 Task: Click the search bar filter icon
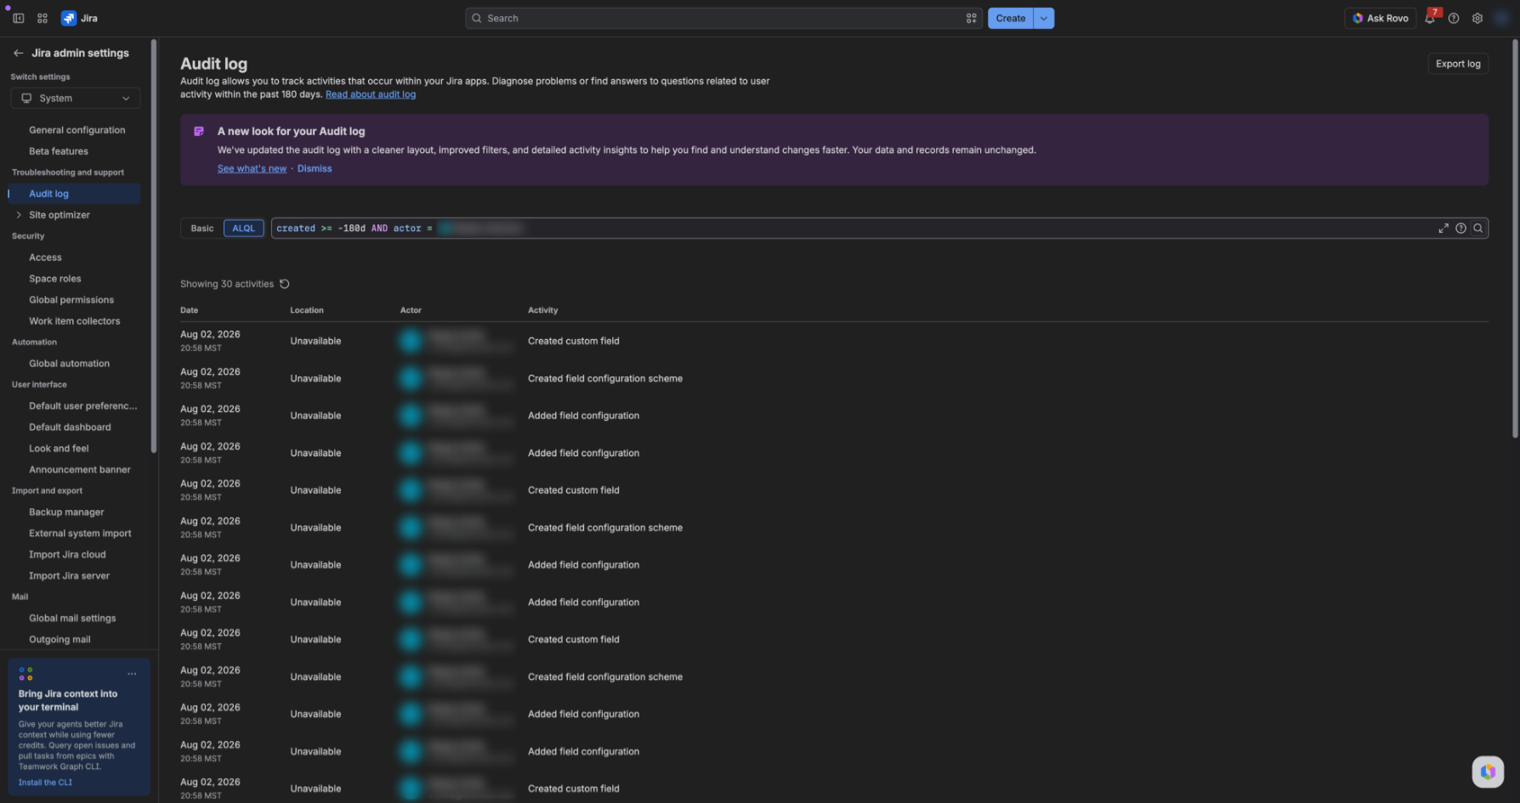[x=971, y=18]
